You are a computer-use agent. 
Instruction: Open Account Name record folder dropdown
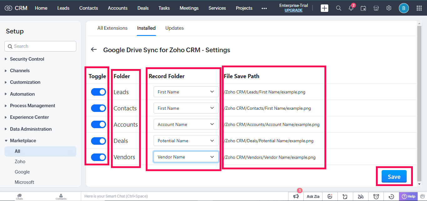click(x=186, y=124)
